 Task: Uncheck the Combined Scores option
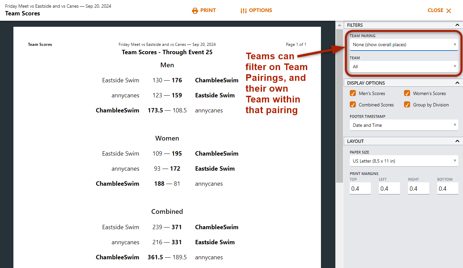coord(352,105)
